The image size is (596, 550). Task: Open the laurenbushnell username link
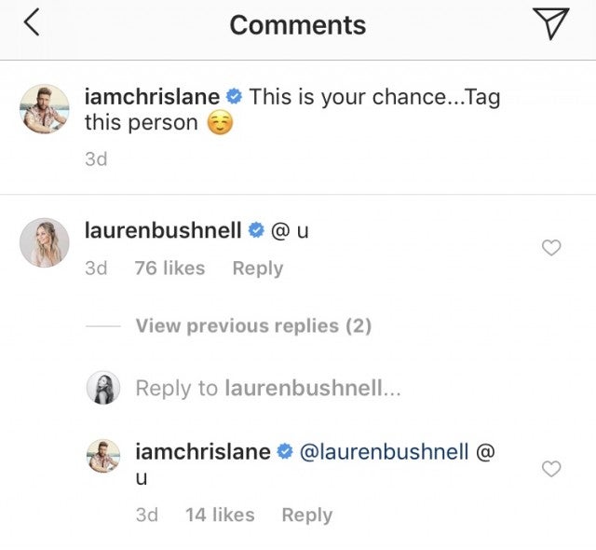tap(161, 230)
